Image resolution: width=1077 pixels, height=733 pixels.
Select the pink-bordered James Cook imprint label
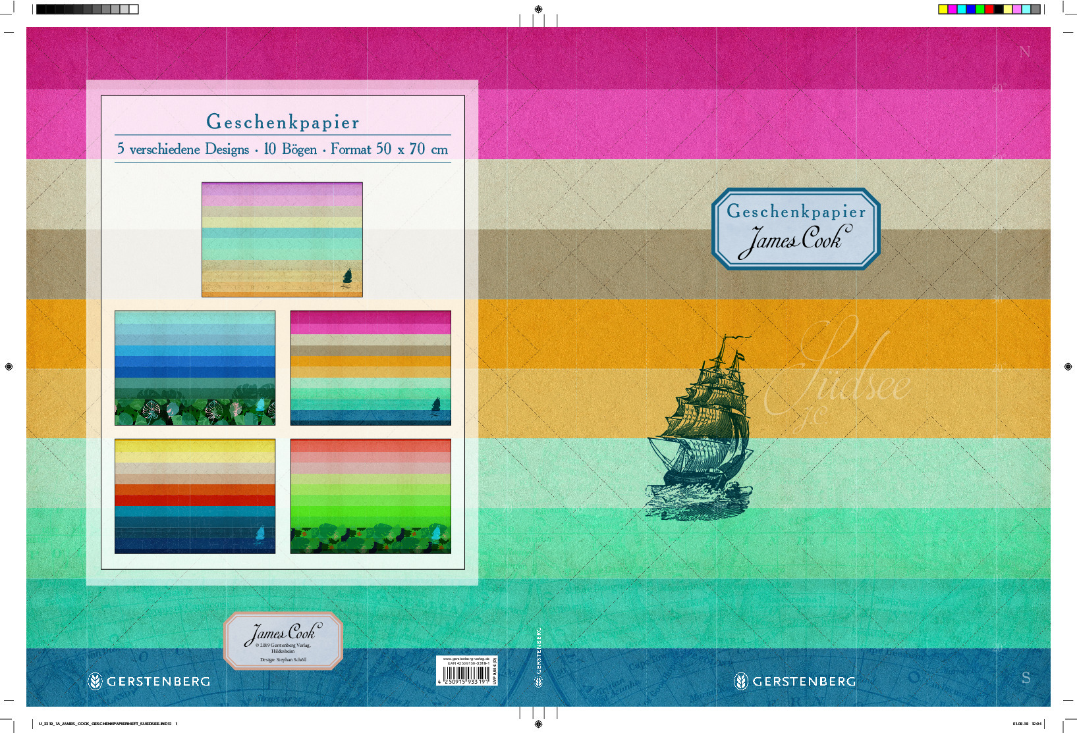(283, 640)
